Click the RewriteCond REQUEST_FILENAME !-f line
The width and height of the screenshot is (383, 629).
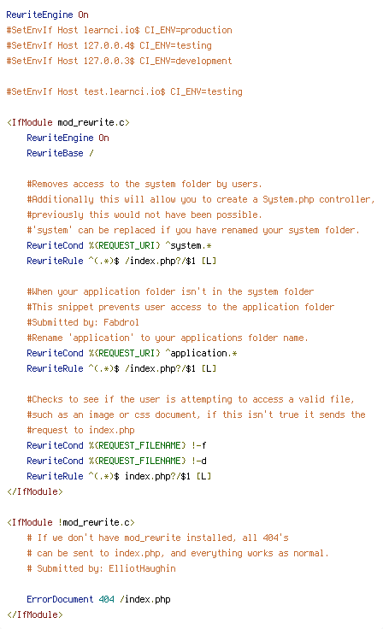pyautogui.click(x=117, y=445)
